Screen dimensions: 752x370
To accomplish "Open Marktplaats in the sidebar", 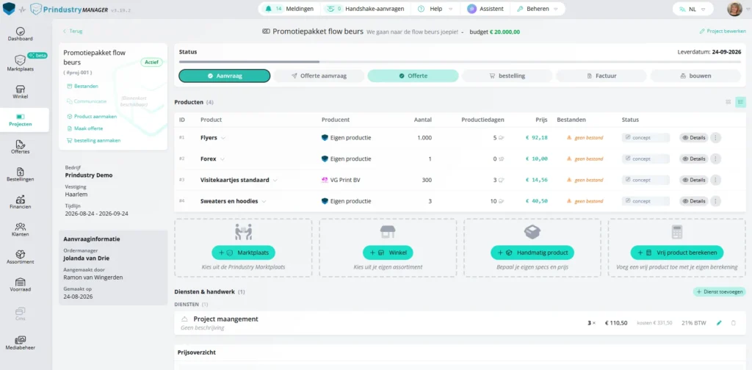I will [x=20, y=63].
